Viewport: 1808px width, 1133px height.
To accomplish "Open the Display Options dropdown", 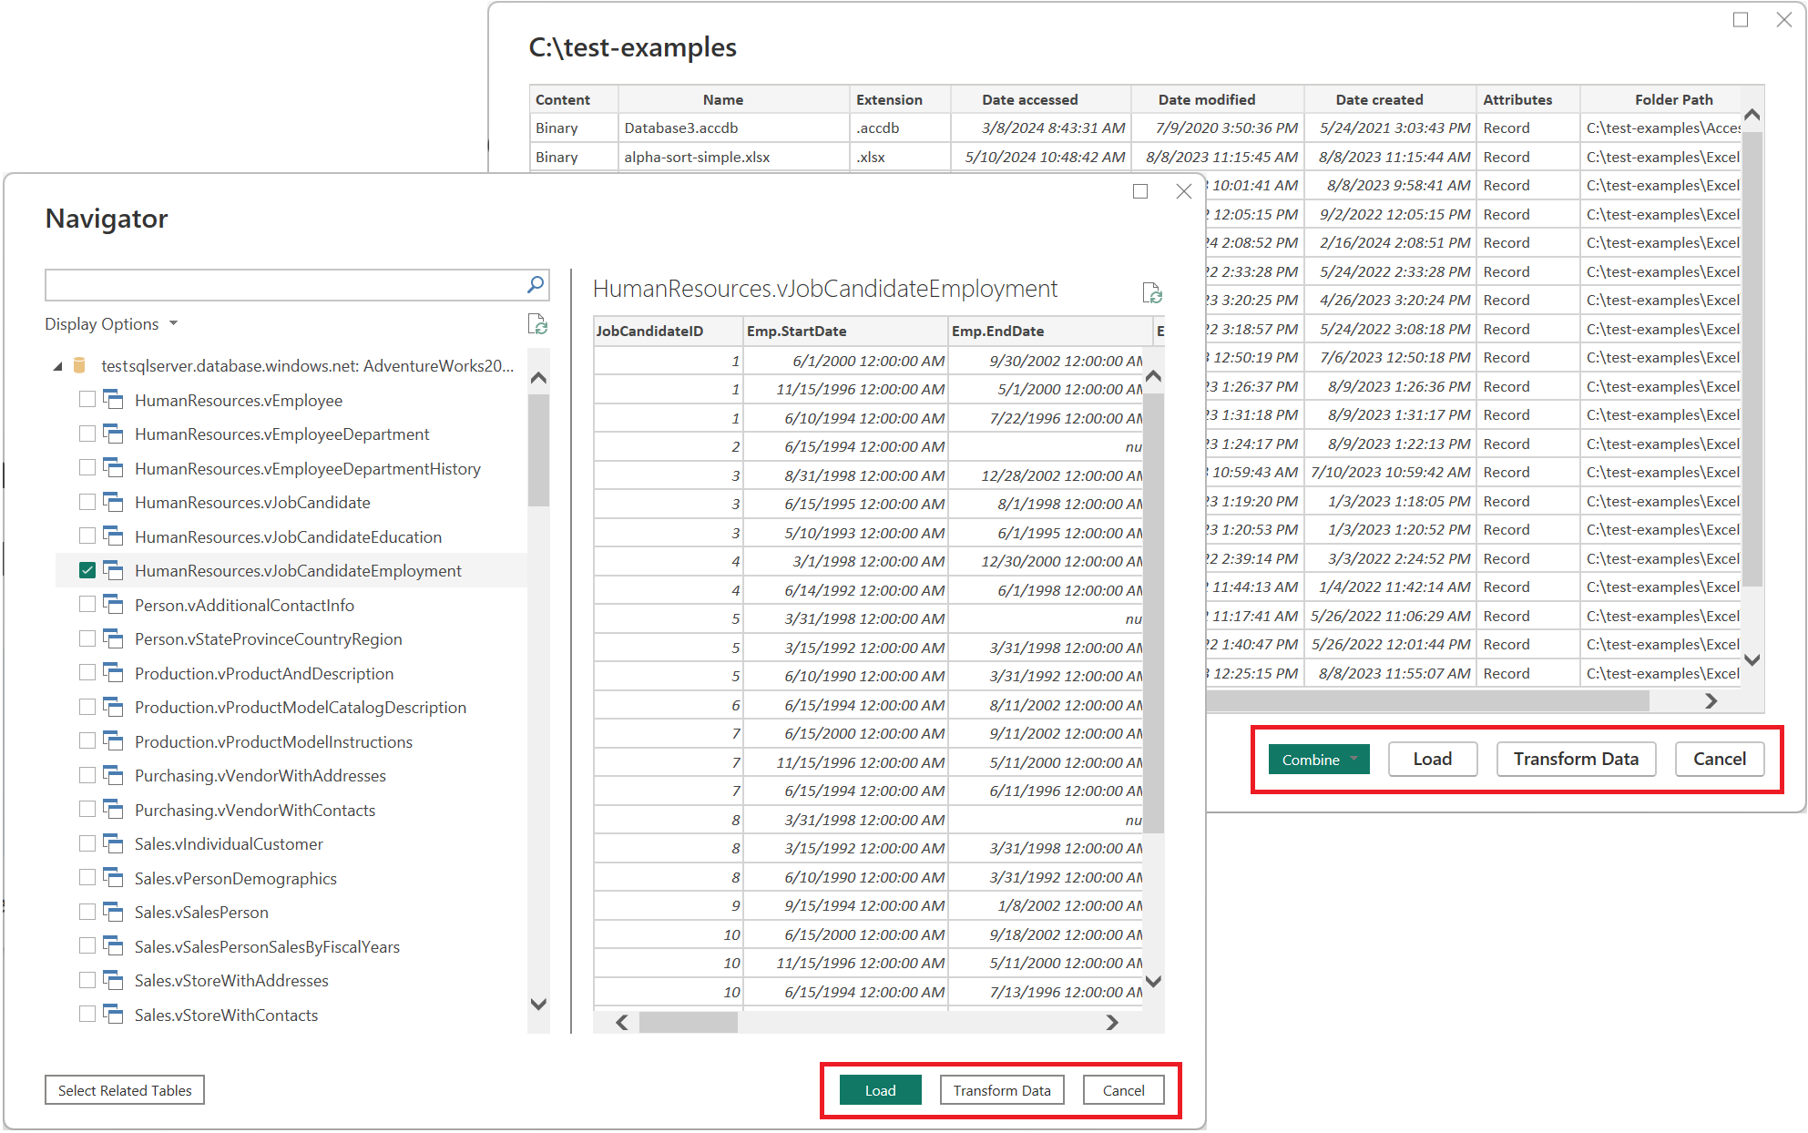I will click(x=111, y=324).
